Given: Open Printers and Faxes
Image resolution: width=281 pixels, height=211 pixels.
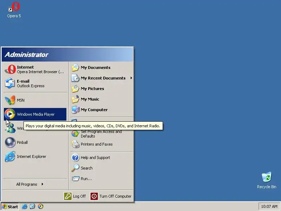Looking at the screenshot, I should point(102,144).
